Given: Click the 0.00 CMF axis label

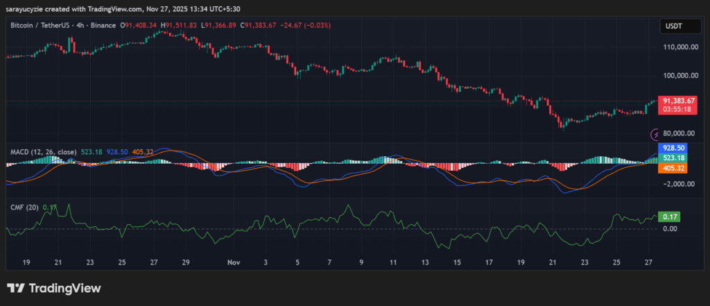Looking at the screenshot, I should point(670,228).
